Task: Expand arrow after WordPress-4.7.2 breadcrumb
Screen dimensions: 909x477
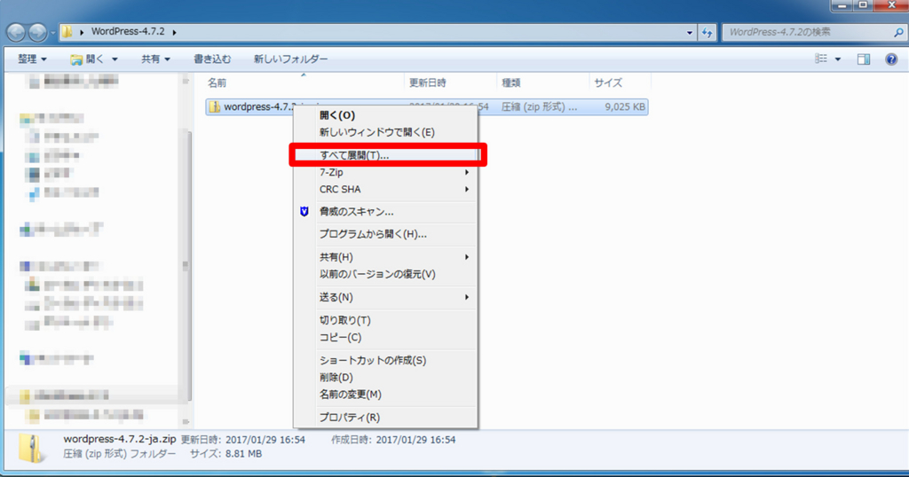Action: 175,32
